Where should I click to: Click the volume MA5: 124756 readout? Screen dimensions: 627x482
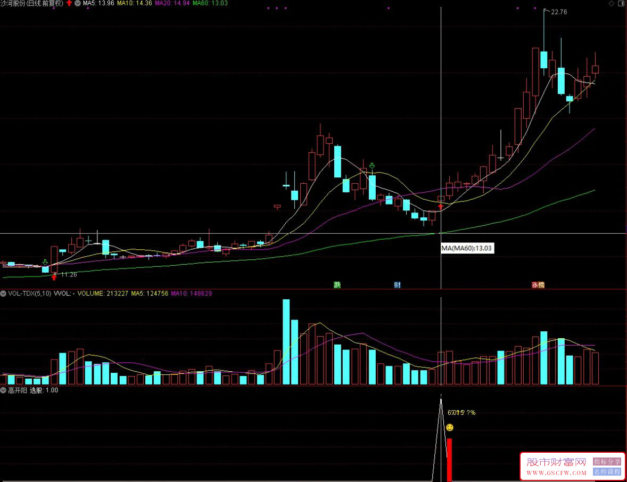[150, 293]
